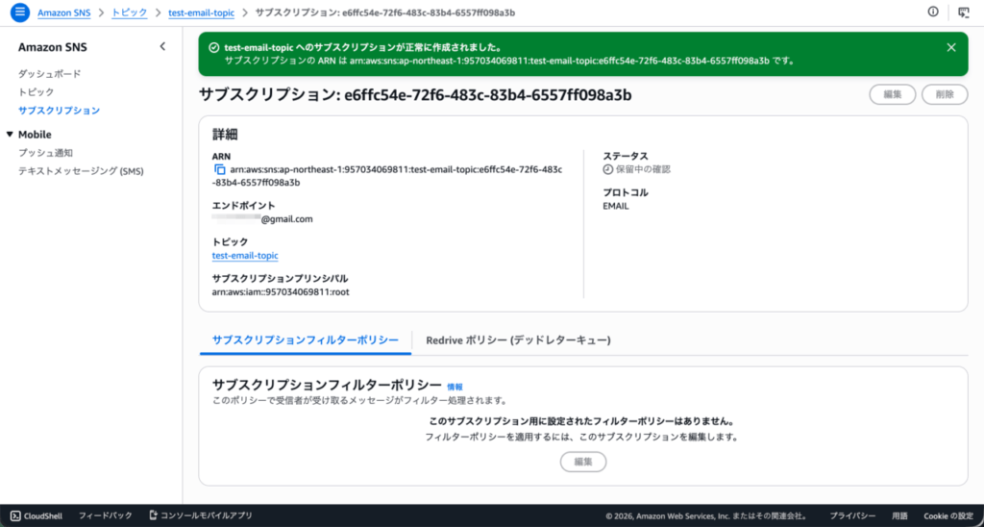Select トピック in the sidebar
The image size is (984, 527).
pos(37,91)
